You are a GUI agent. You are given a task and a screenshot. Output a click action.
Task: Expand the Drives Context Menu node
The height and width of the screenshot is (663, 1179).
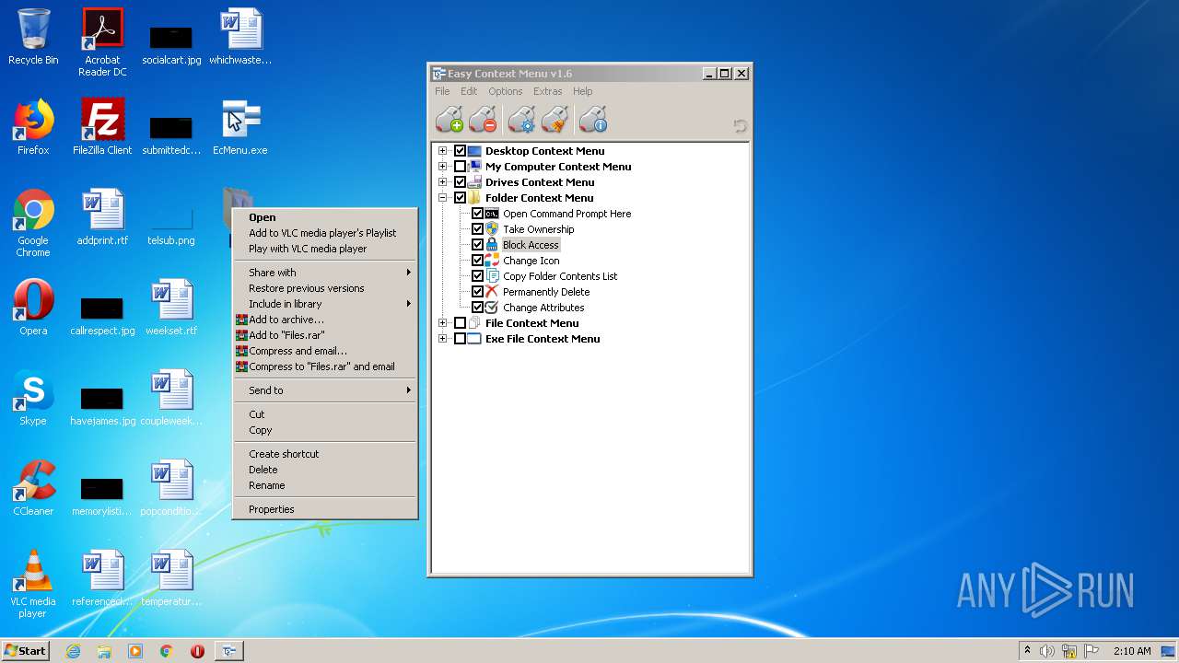[x=443, y=182]
